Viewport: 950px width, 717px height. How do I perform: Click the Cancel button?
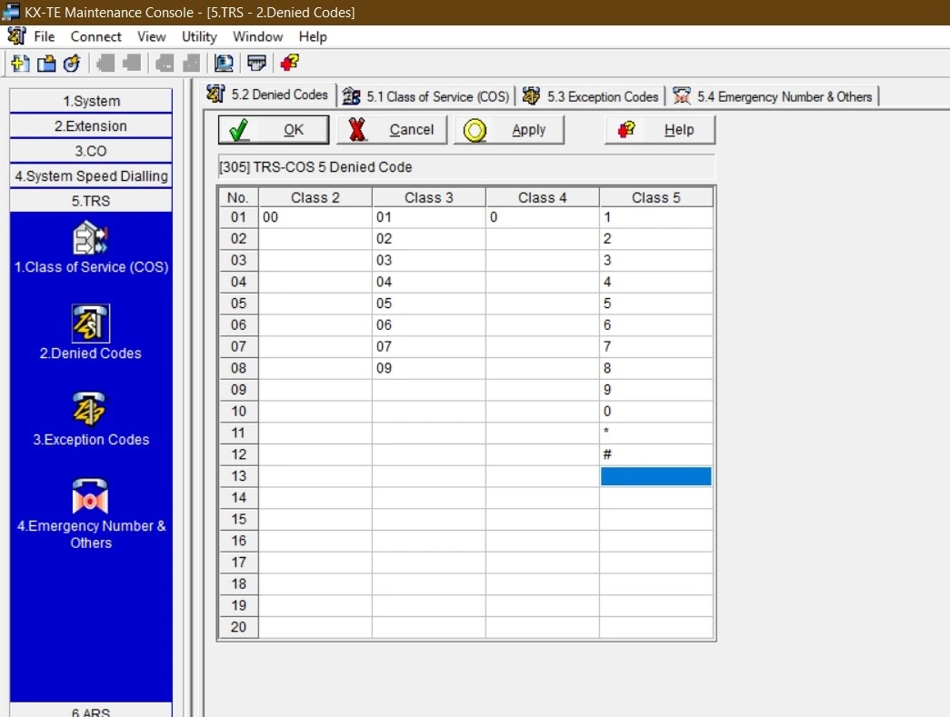(x=392, y=130)
